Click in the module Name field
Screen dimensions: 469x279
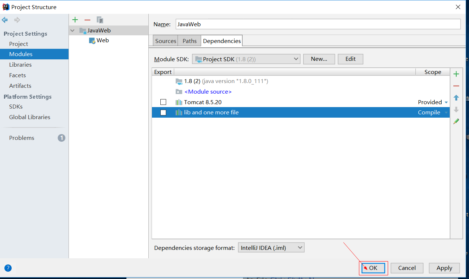(318, 24)
